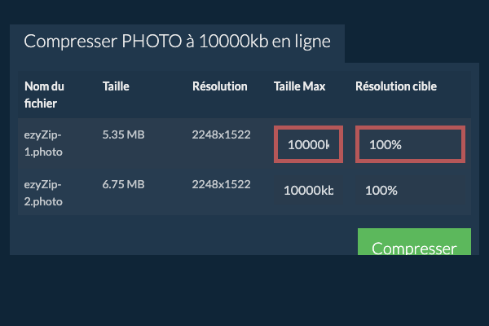This screenshot has height=326, width=489.
Task: Click the Résolution cible column header
Action: point(396,86)
